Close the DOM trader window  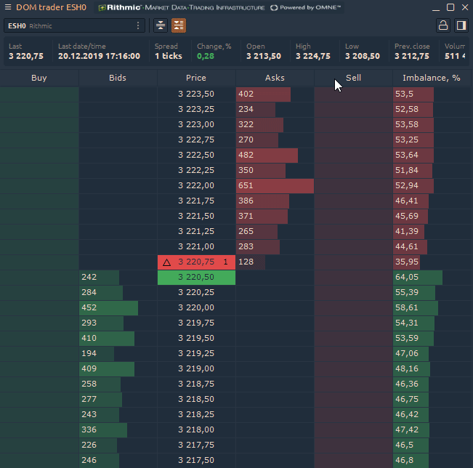tap(465, 7)
